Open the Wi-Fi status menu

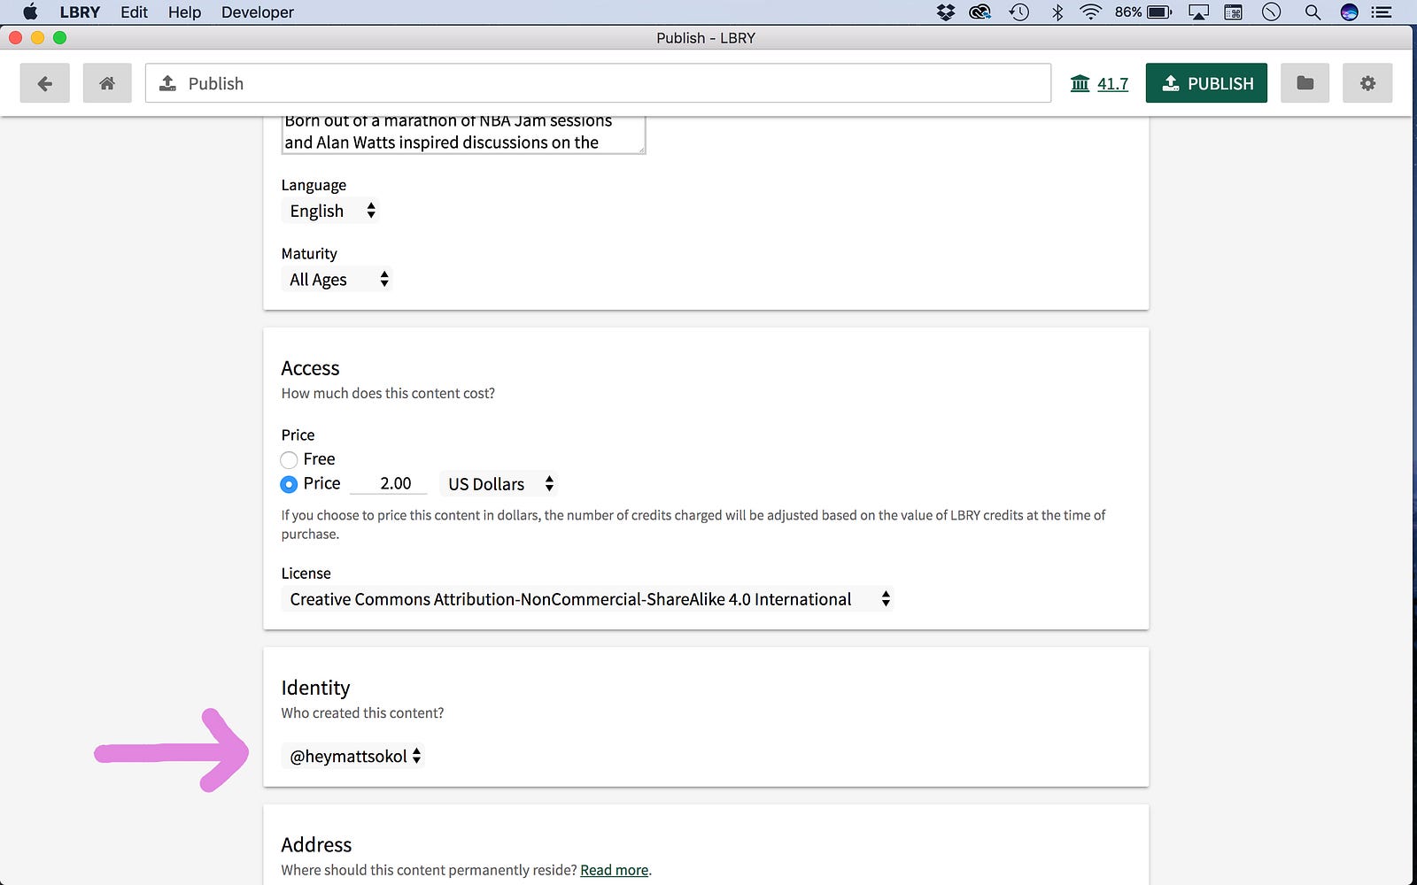(x=1091, y=12)
